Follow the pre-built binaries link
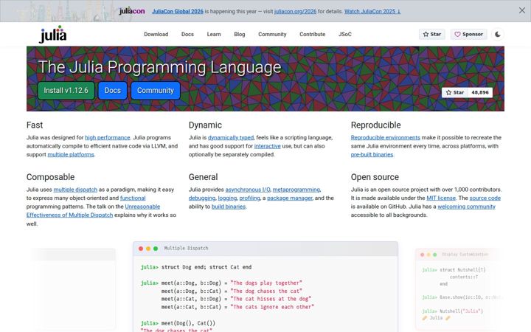531x332 pixels. (372, 154)
